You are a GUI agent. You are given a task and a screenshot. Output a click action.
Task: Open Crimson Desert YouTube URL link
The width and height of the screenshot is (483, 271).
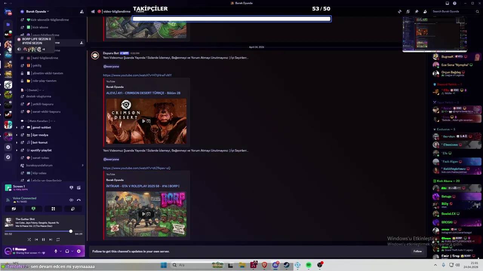[137, 75]
